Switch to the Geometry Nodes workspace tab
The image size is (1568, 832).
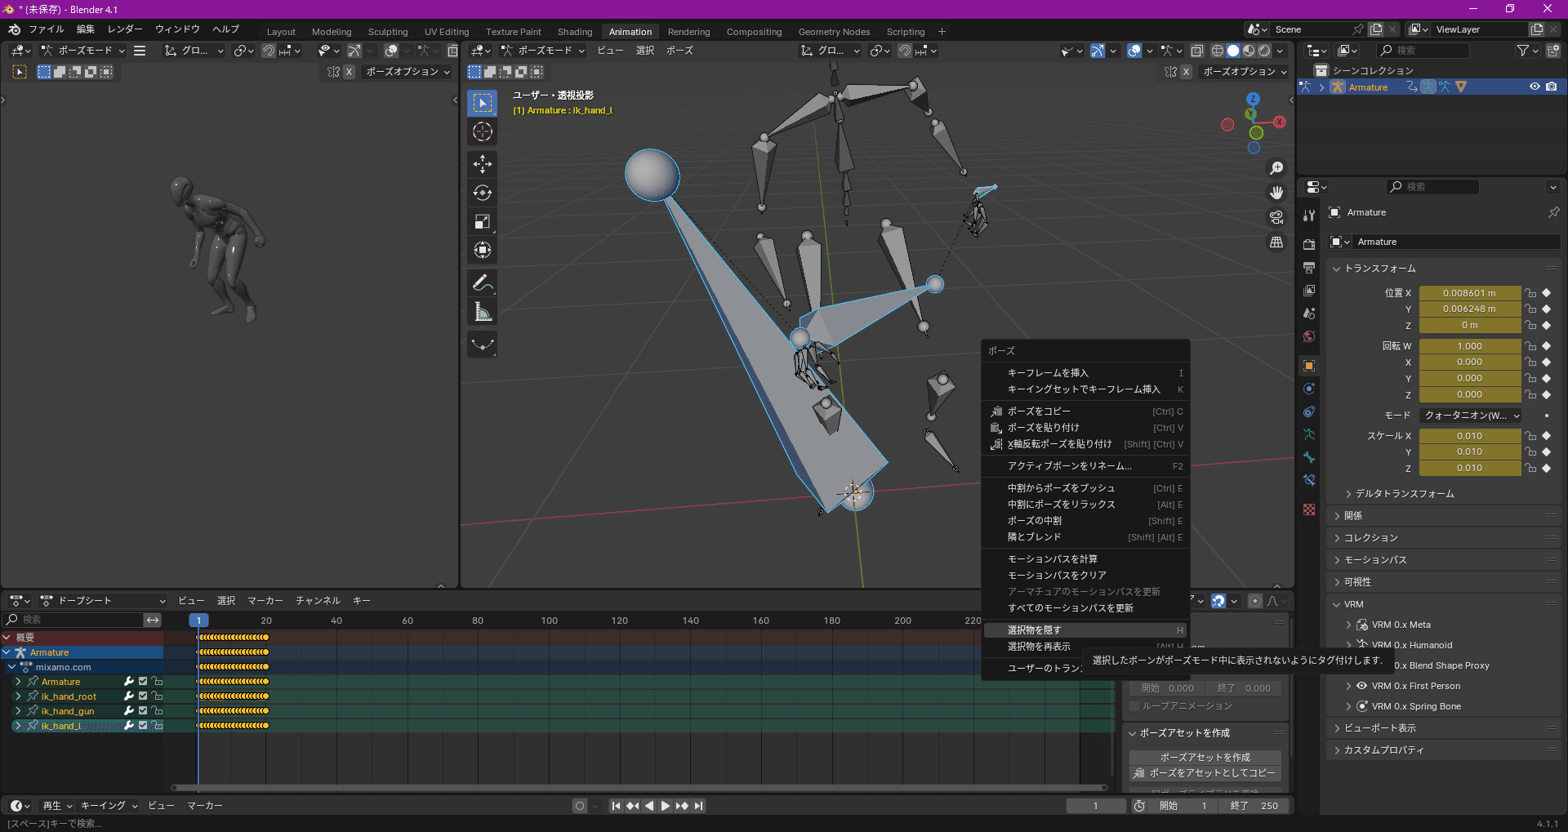click(834, 32)
